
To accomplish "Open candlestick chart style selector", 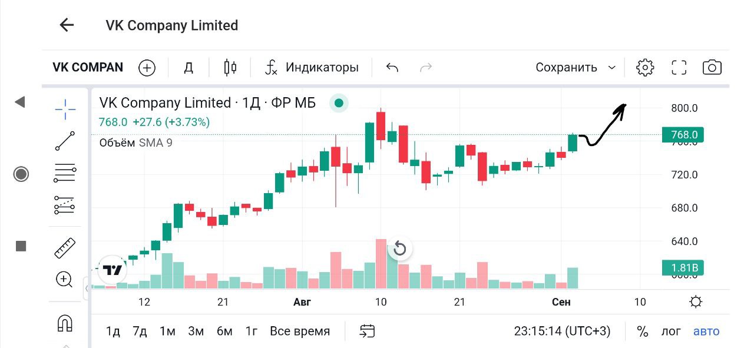I will click(230, 67).
